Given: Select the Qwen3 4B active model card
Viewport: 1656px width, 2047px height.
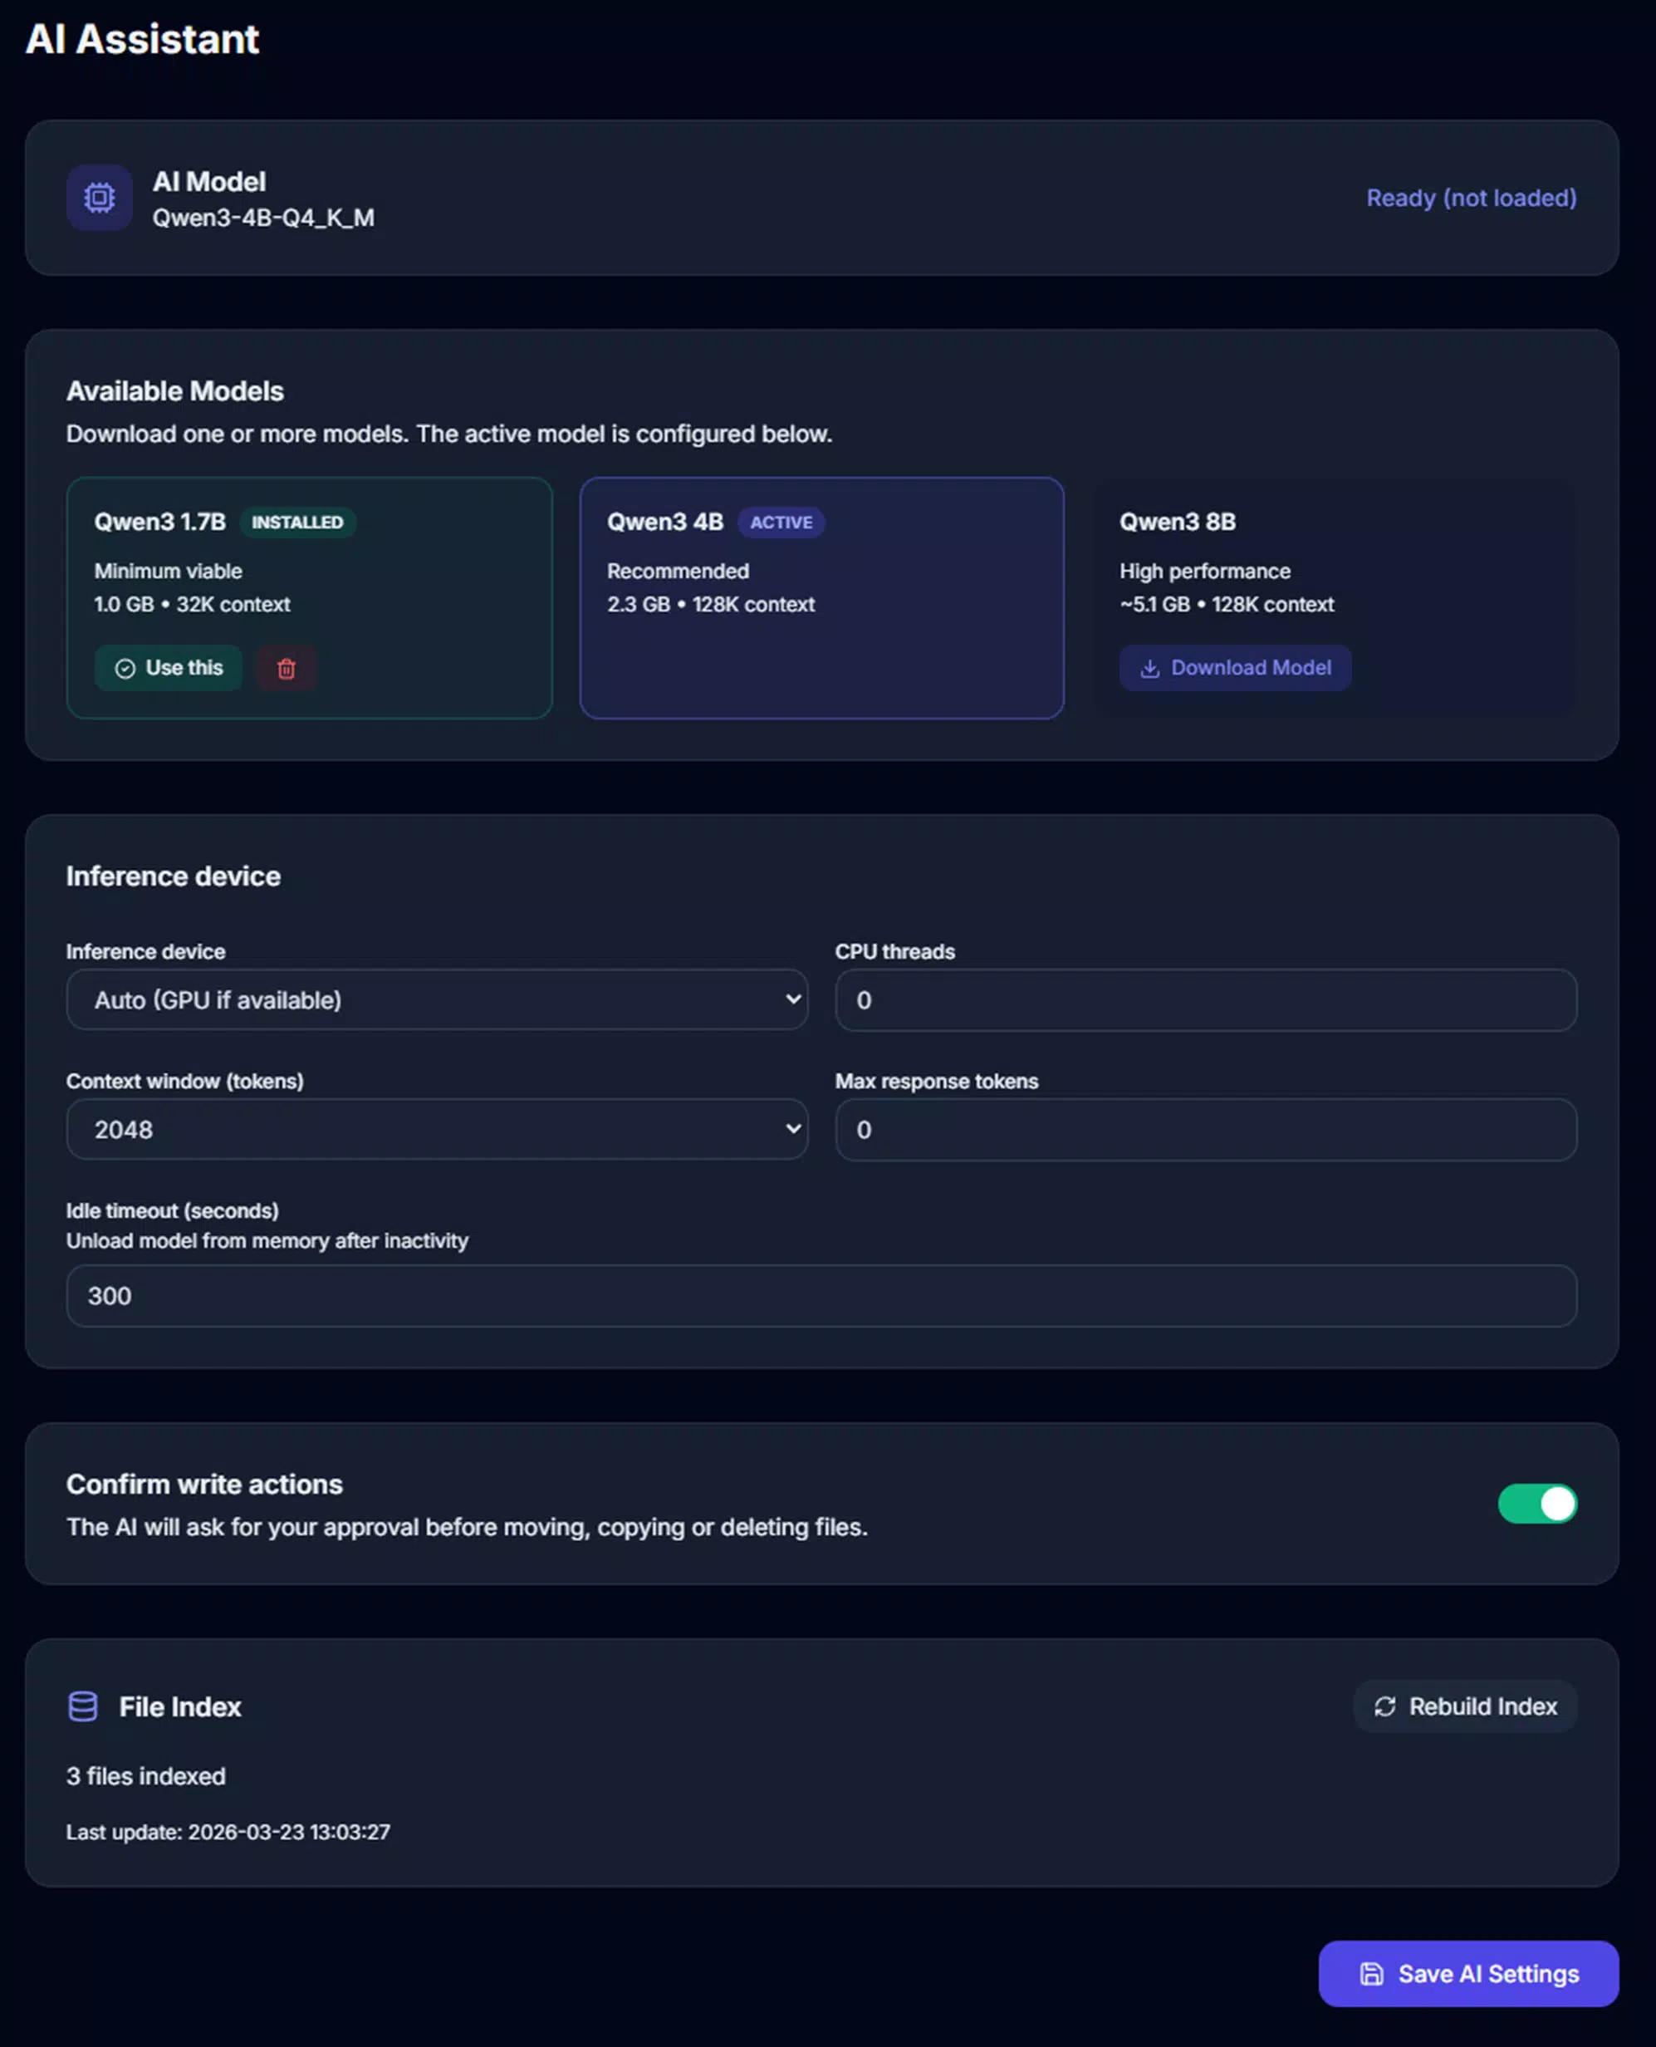Looking at the screenshot, I should coord(821,598).
